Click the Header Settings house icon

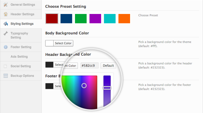[6, 14]
